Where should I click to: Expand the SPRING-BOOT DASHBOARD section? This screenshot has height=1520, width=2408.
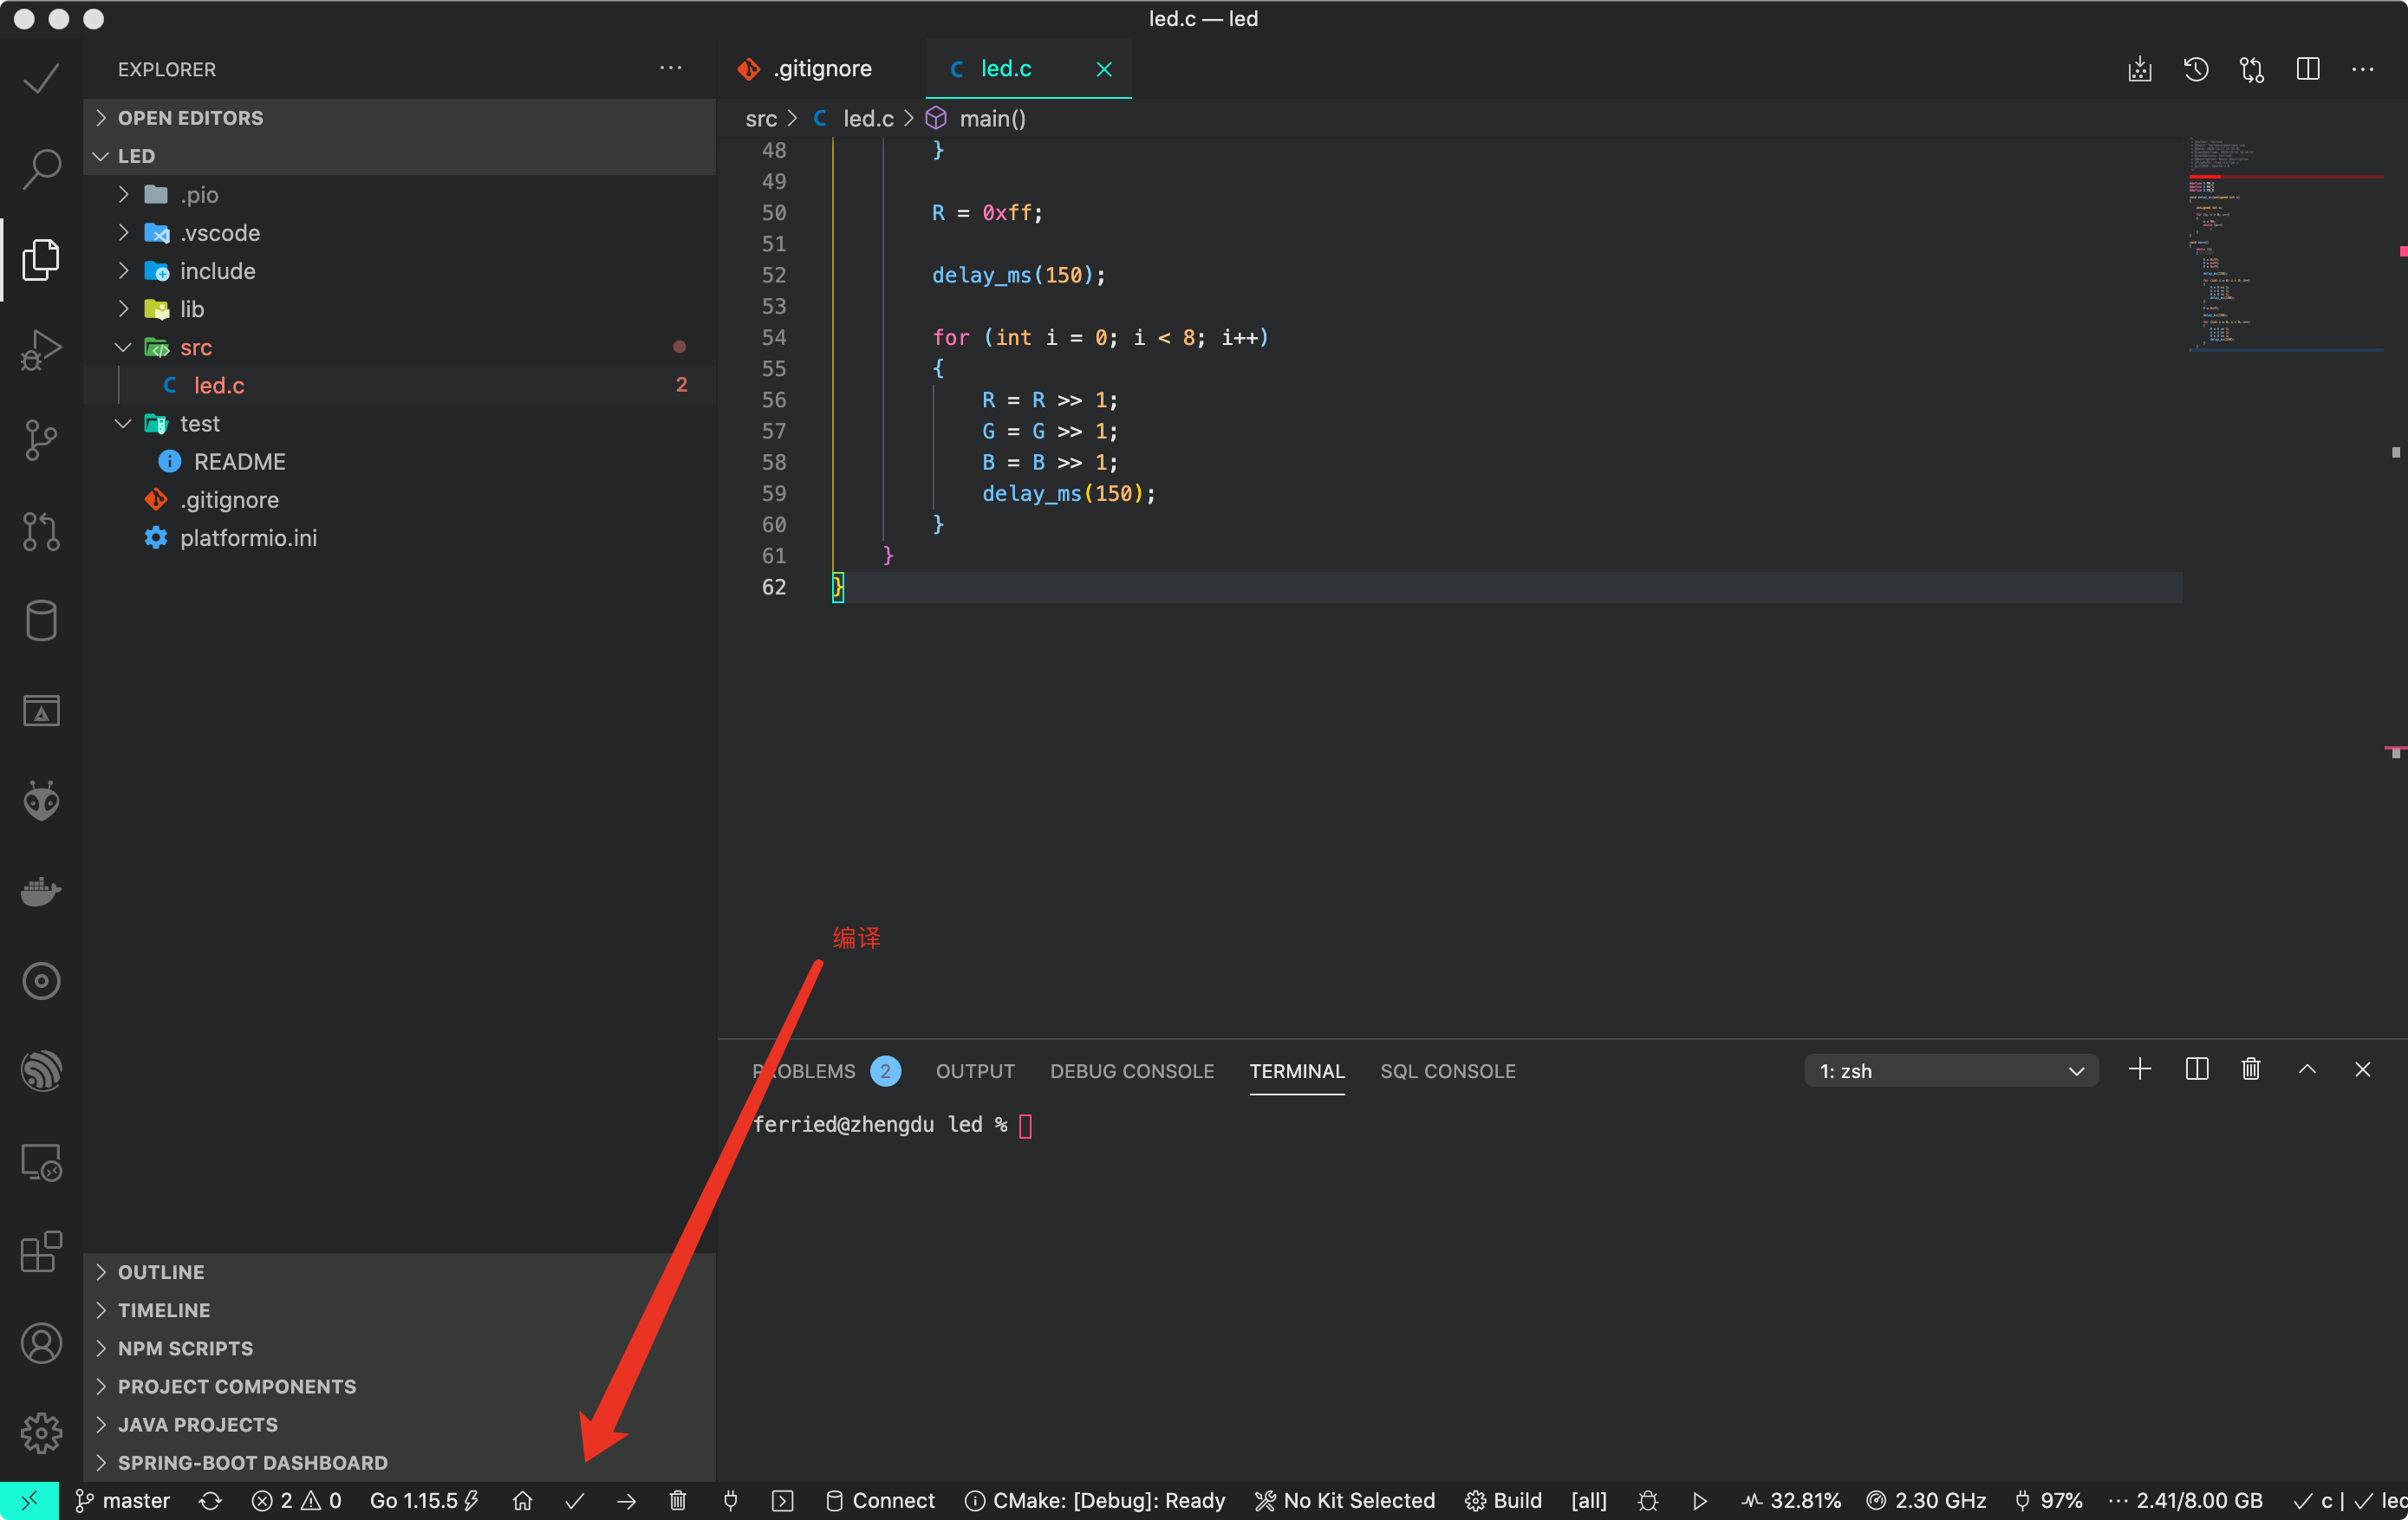pos(399,1462)
